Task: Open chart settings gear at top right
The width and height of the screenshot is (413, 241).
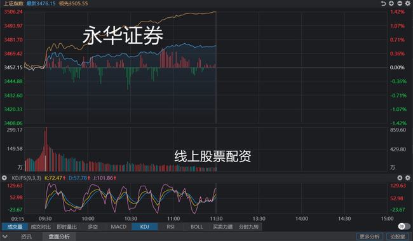Action: point(408,3)
